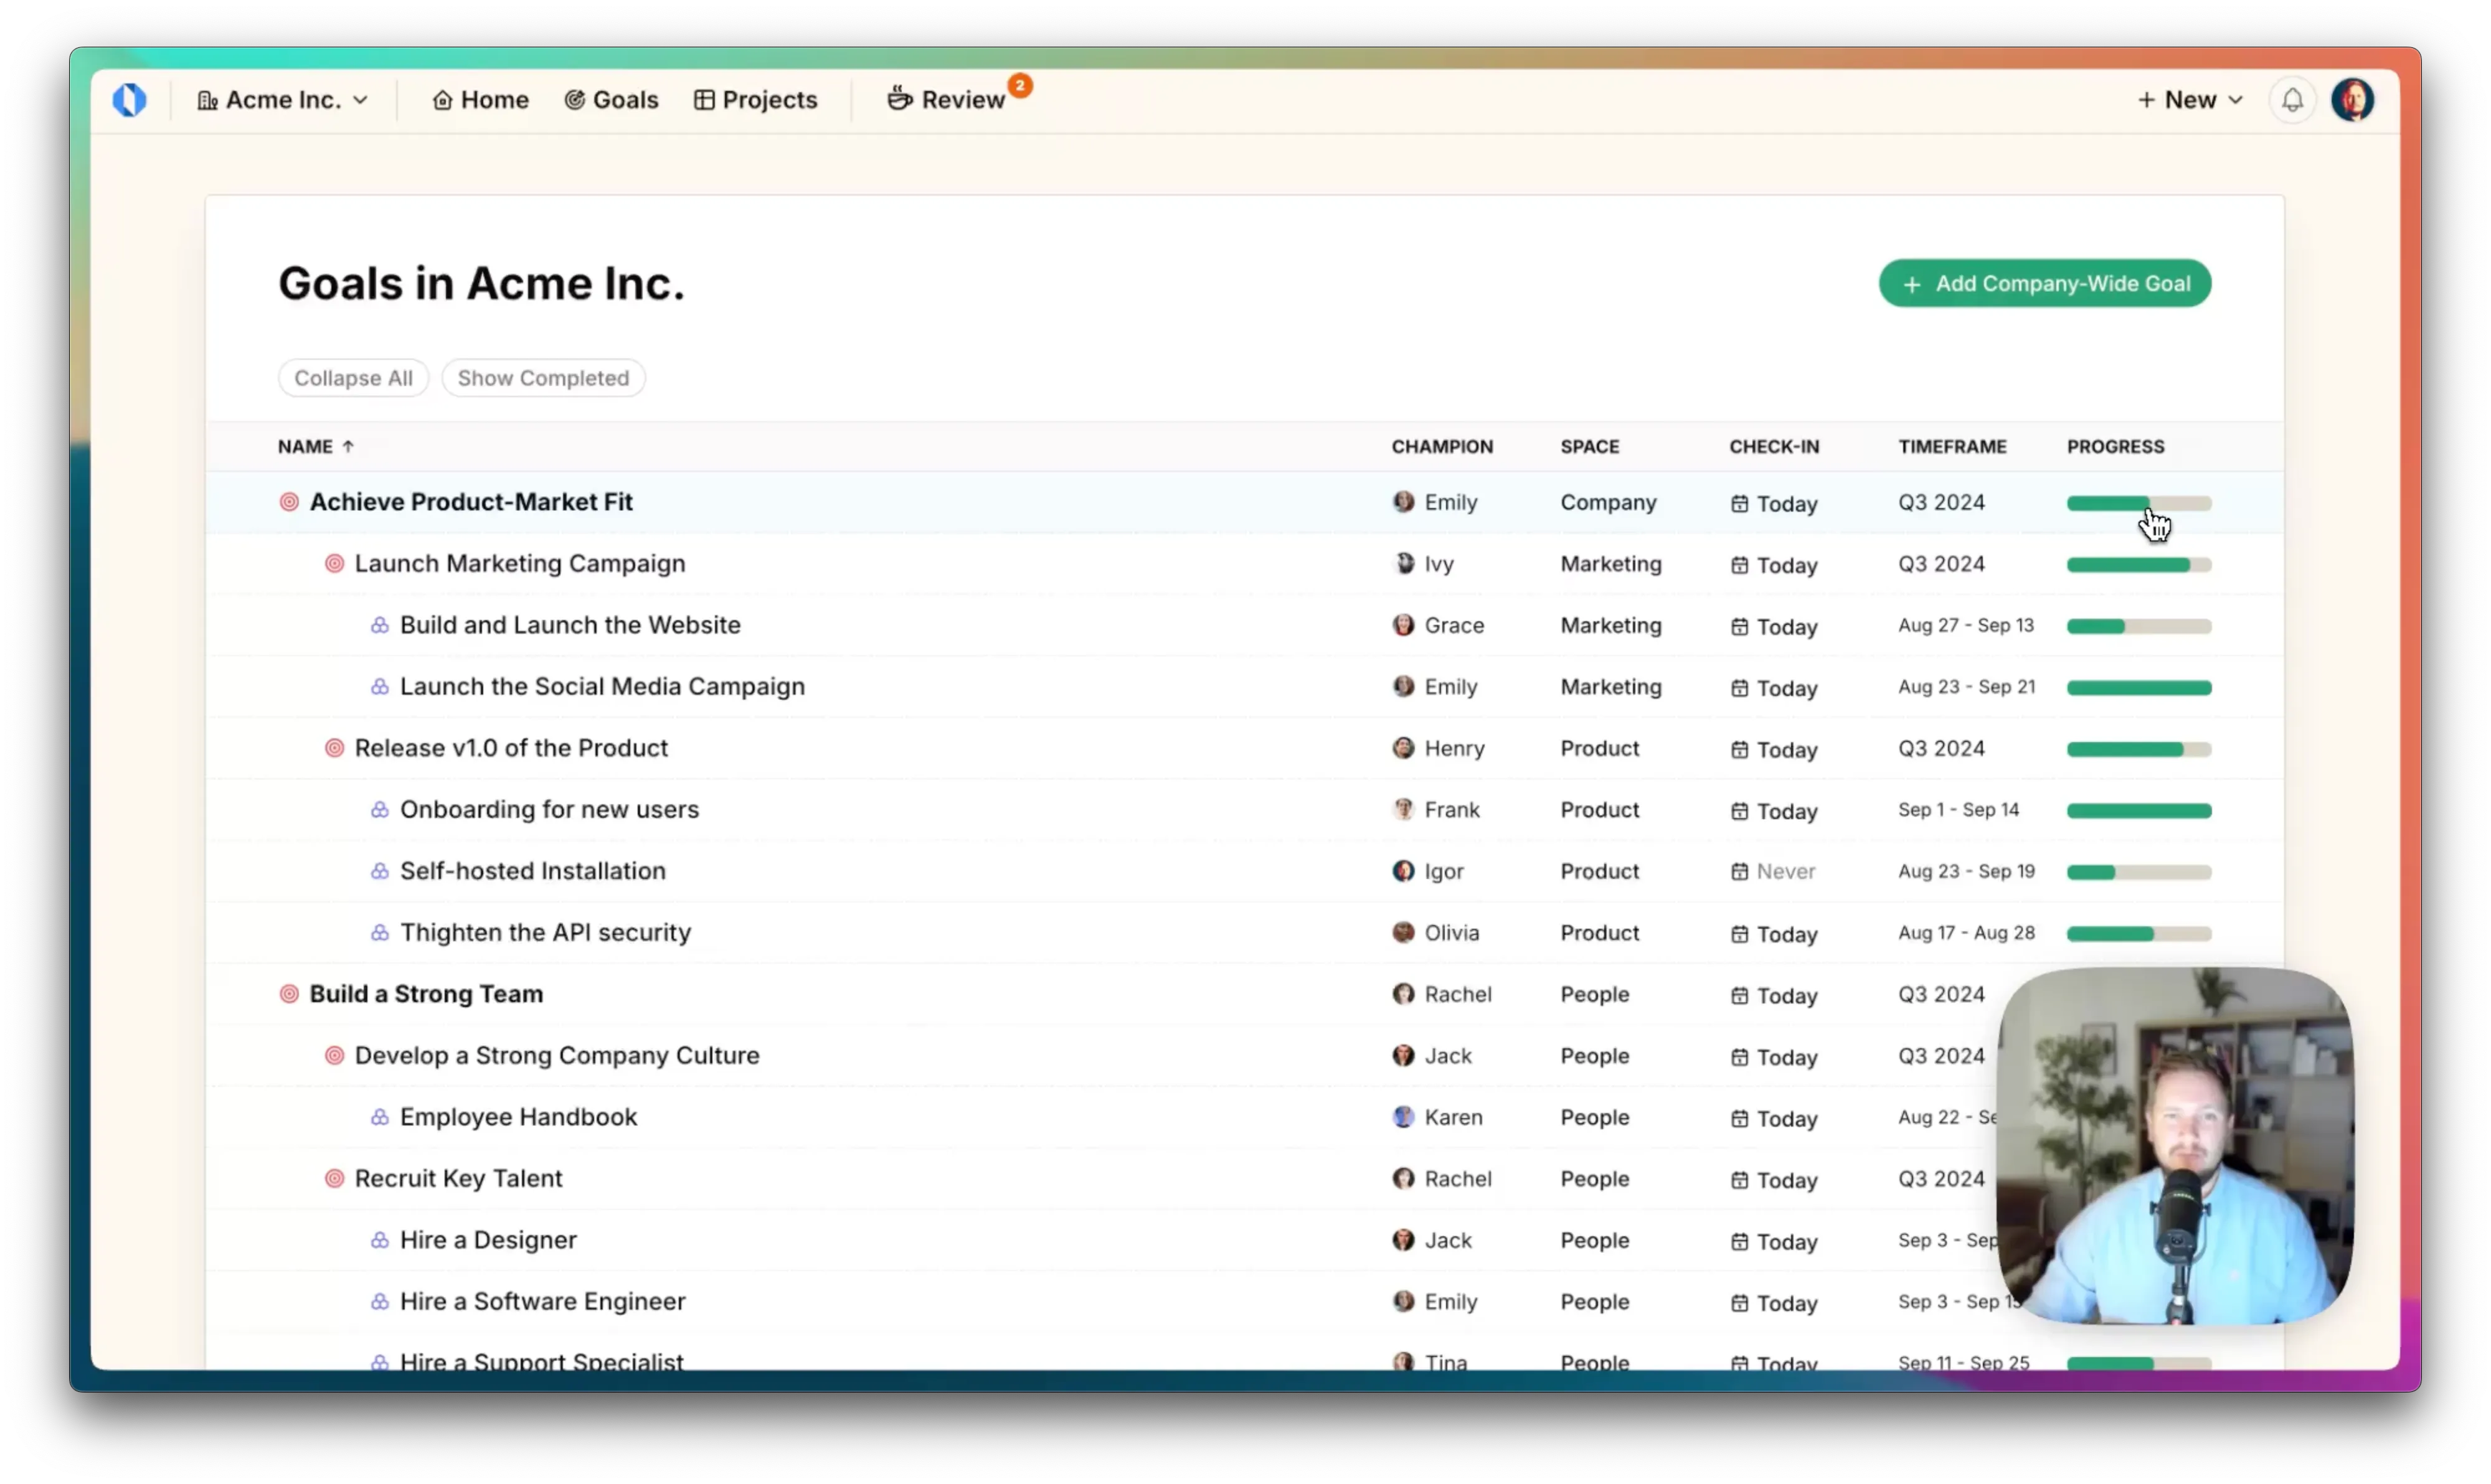Click calendar check-in icon in Self-hosted Installation row
Viewport: 2491px width, 1484px height.
(1740, 872)
